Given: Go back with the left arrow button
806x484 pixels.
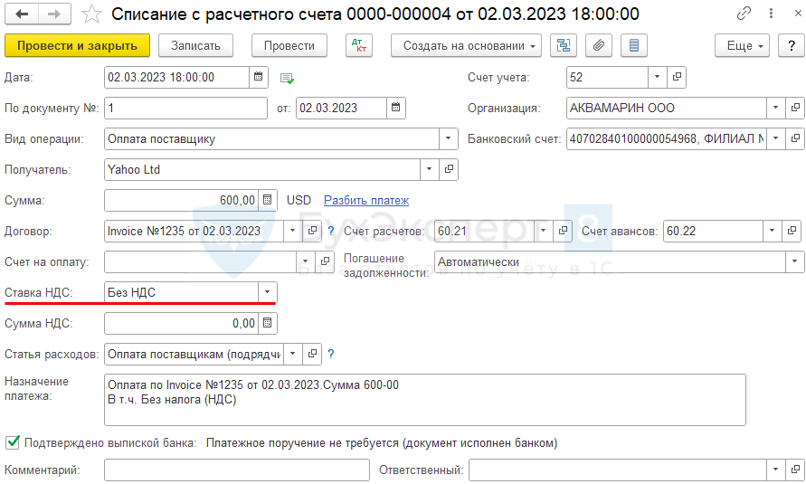Looking at the screenshot, I should 22,14.
